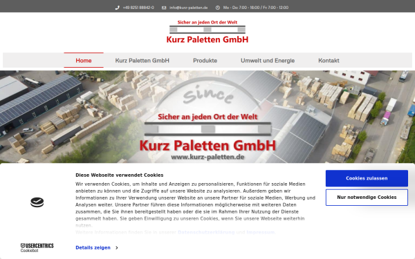Open the Kontakt menu item
This screenshot has width=415, height=259.
coord(329,60)
